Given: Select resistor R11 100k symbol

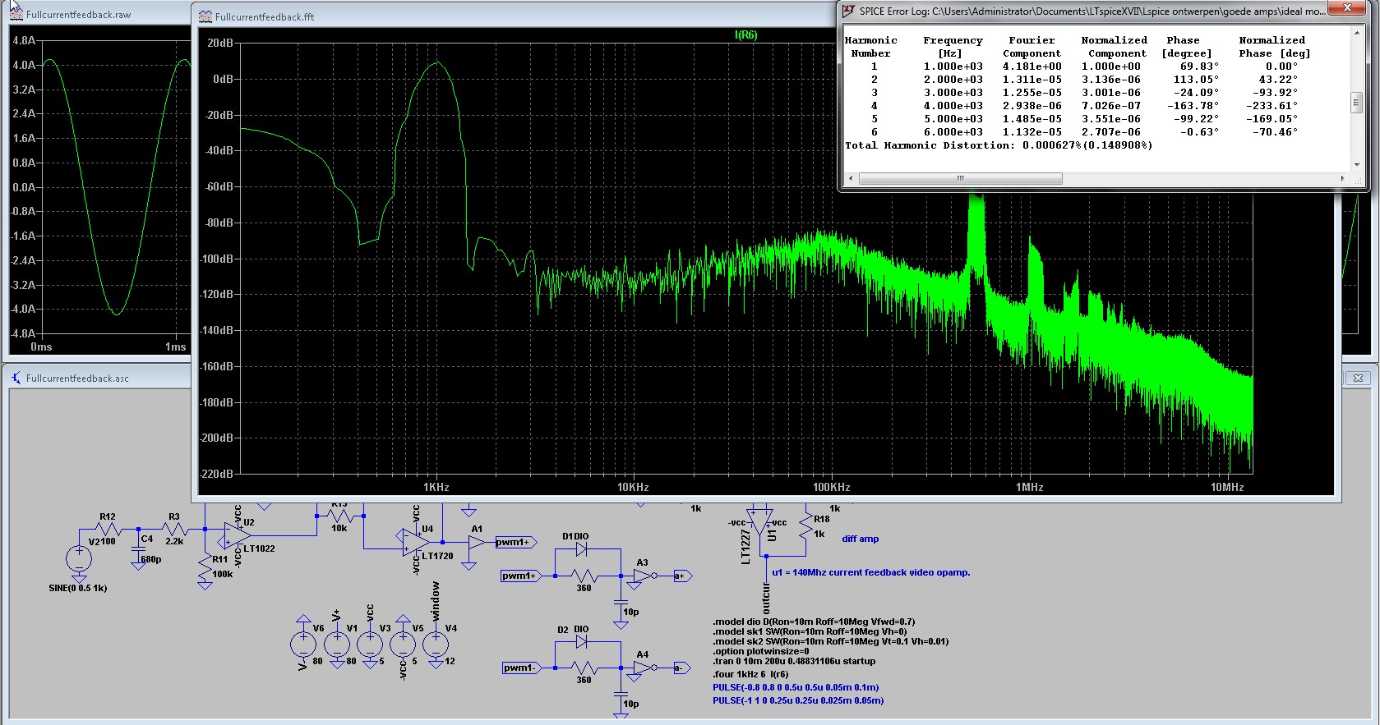Looking at the screenshot, I should coord(205,567).
